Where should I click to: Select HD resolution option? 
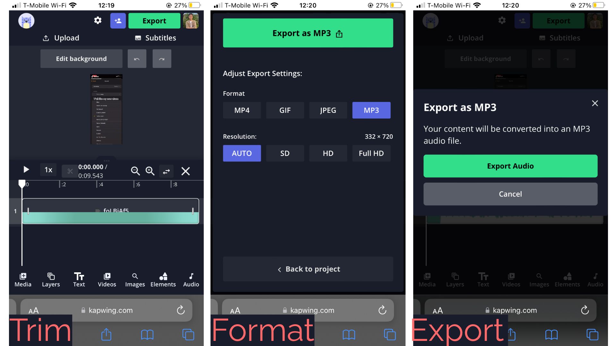[x=328, y=153]
